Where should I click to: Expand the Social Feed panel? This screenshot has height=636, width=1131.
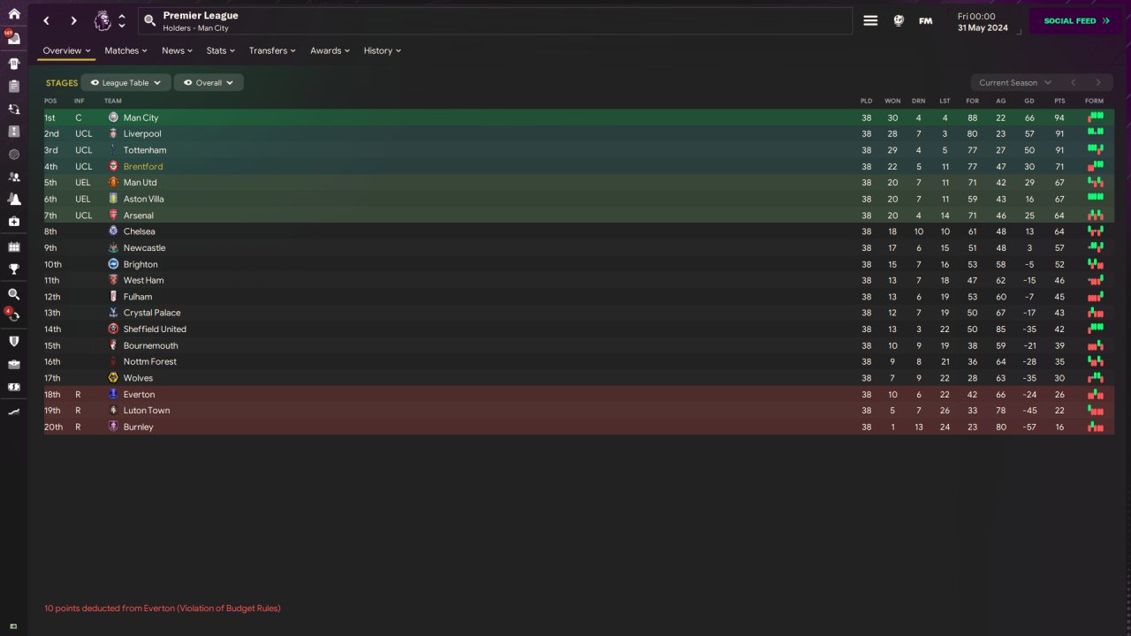click(x=1075, y=20)
